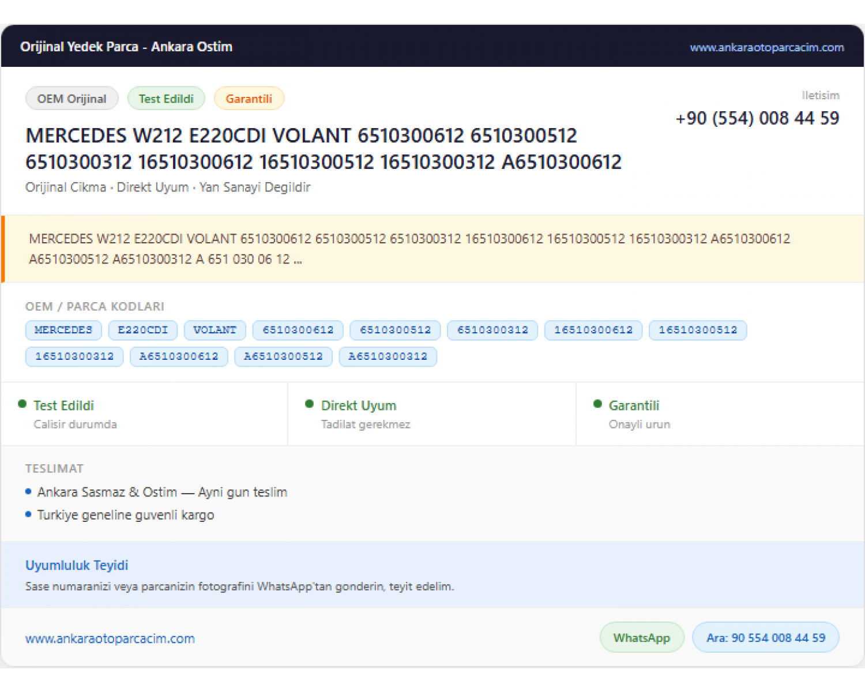Select the Test Edildi badge
The width and height of the screenshot is (865, 692).
pyautogui.click(x=166, y=99)
